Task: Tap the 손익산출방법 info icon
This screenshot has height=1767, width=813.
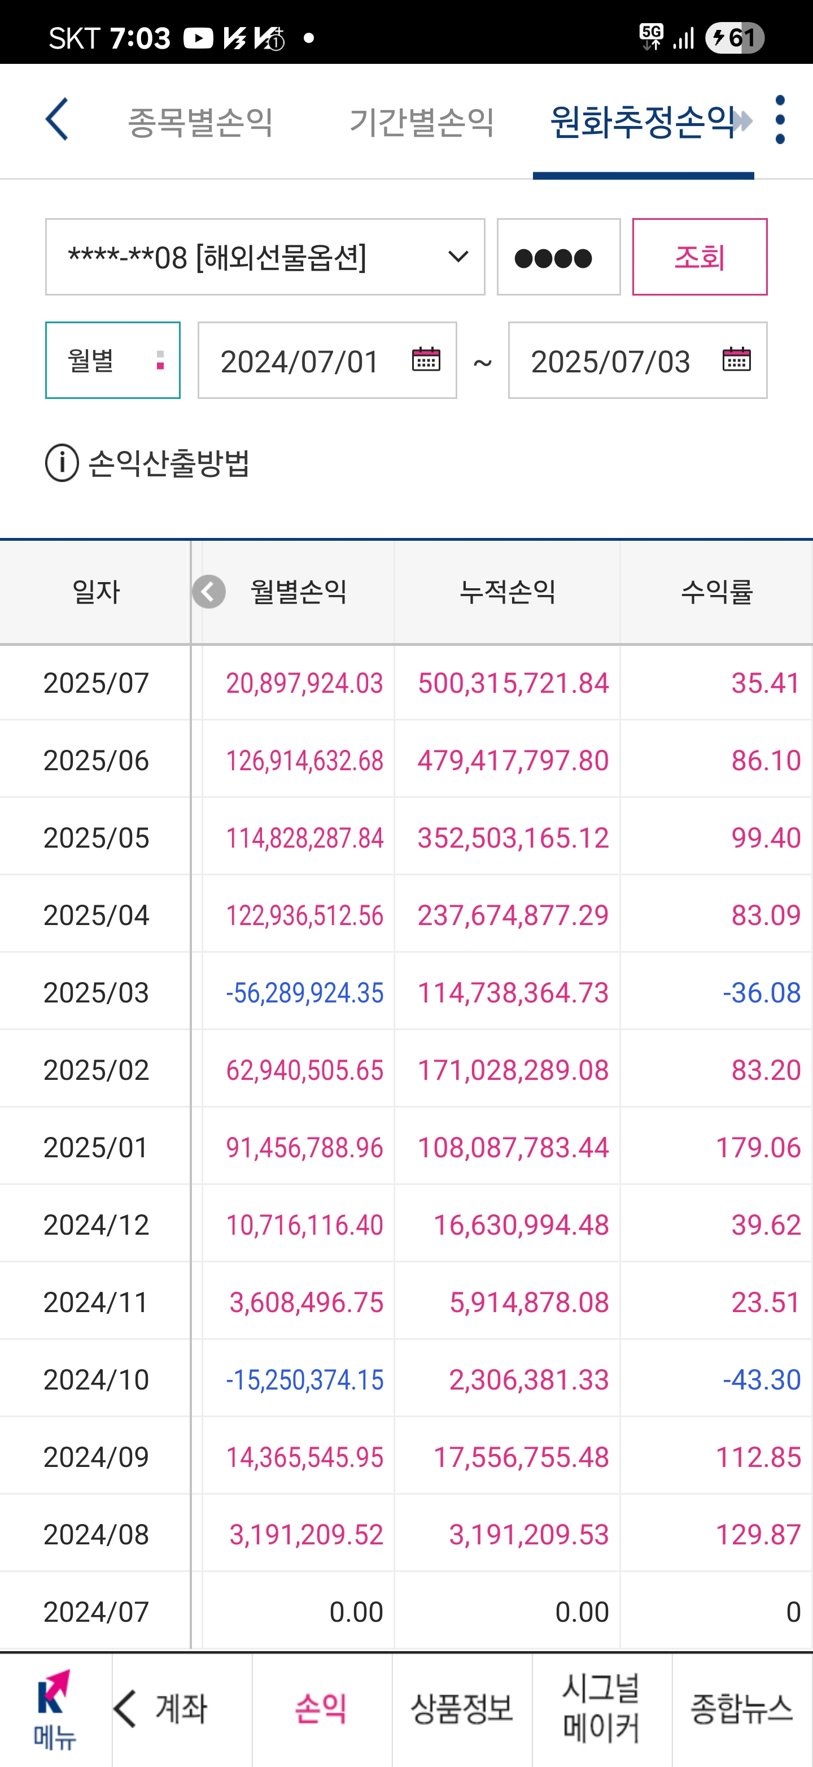Action: (x=62, y=463)
